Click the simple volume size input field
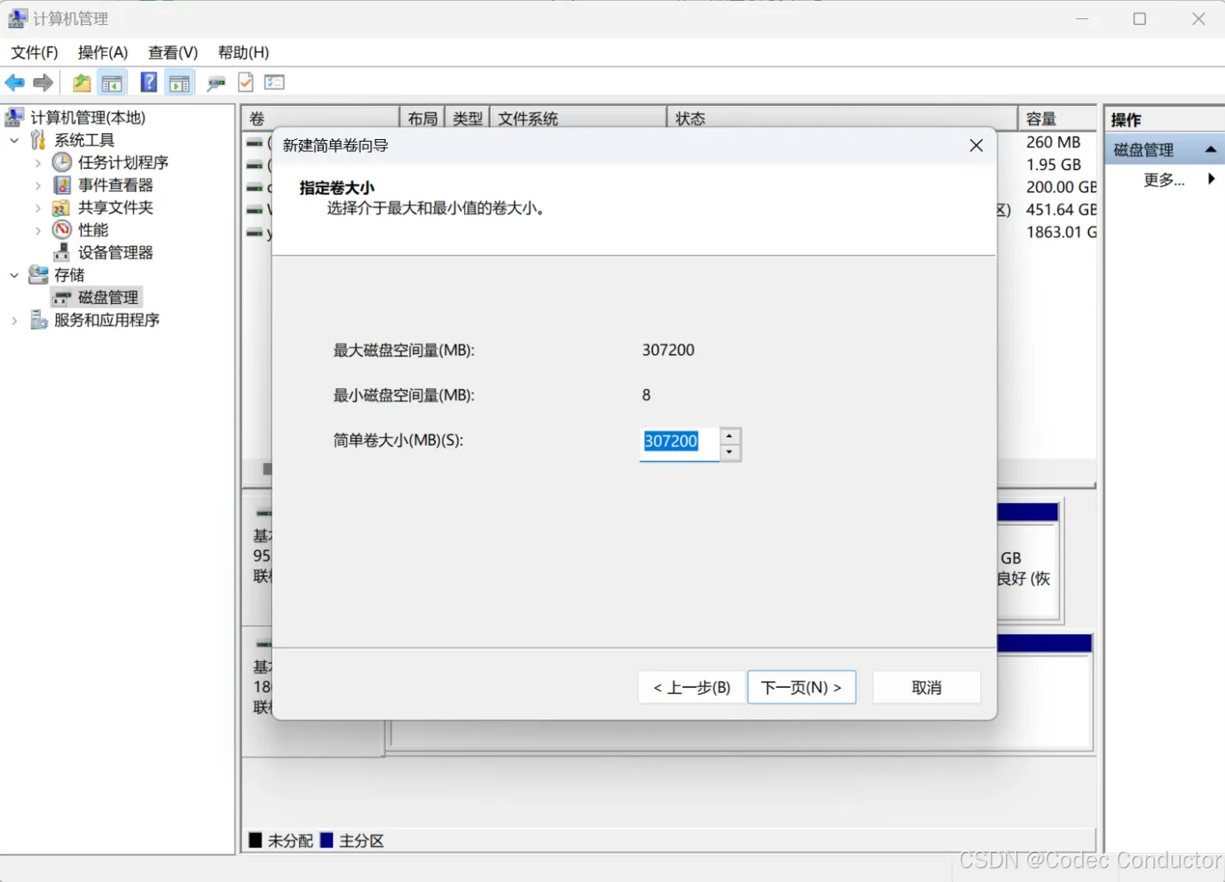This screenshot has width=1225, height=882. [680, 444]
